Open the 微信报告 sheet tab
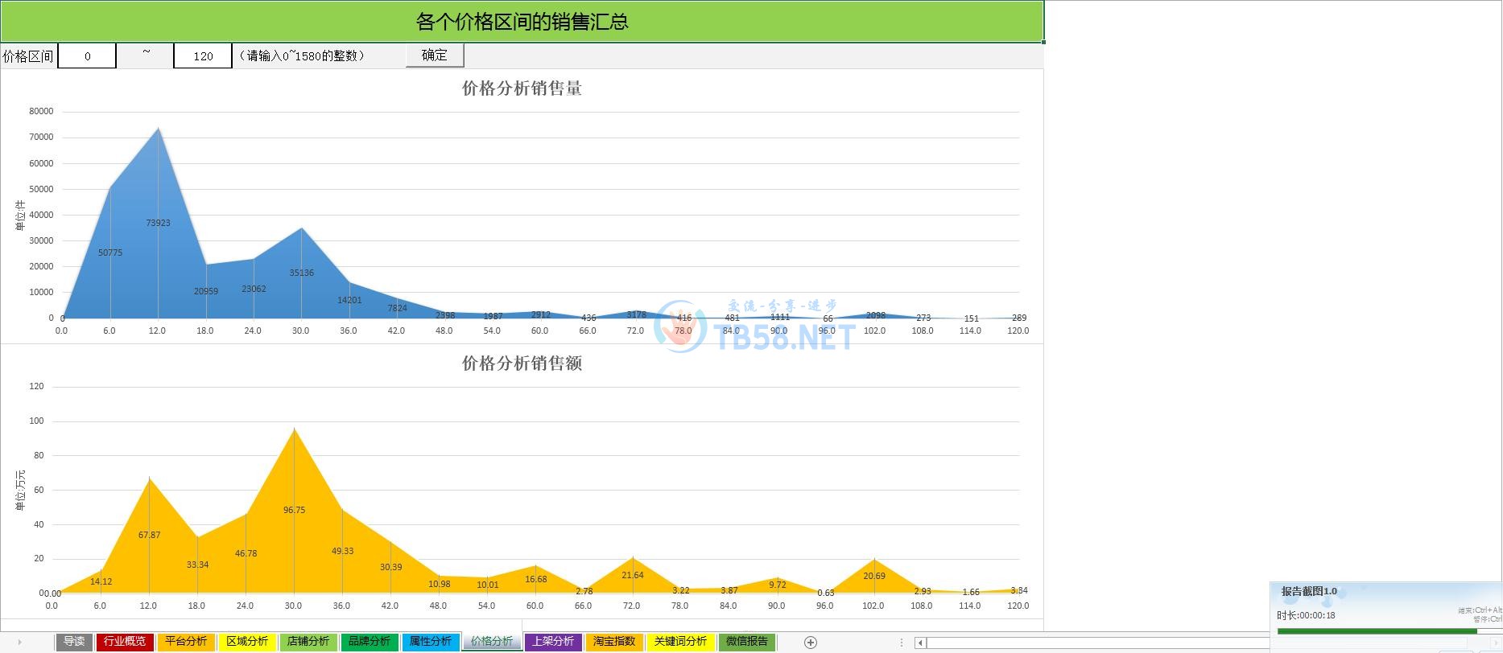 pos(747,642)
